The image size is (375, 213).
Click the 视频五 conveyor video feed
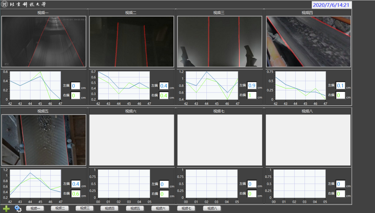(44, 140)
